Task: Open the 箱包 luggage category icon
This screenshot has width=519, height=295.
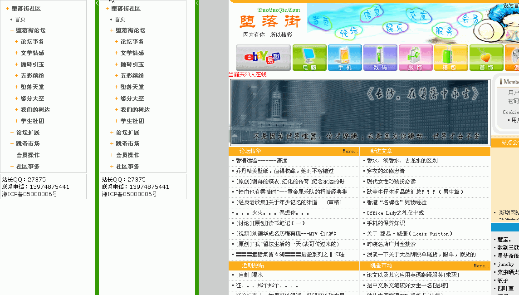Action: [x=451, y=57]
